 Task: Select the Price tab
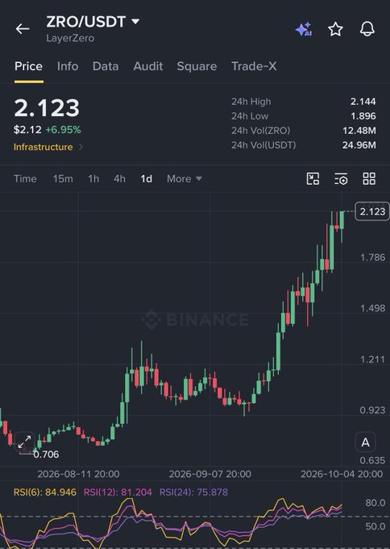29,66
